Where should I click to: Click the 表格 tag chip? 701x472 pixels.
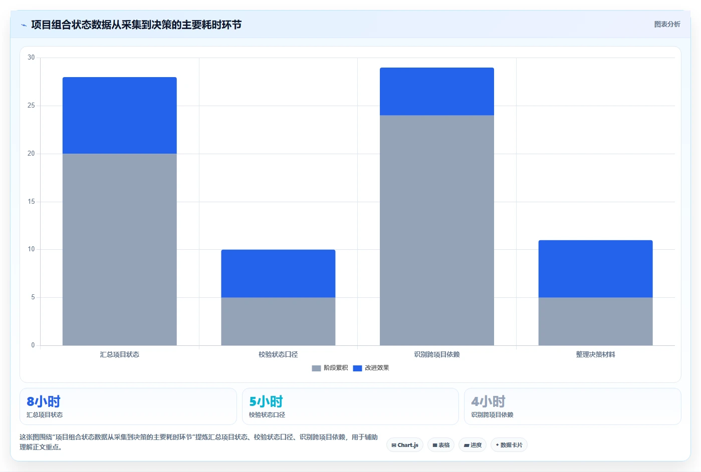point(441,445)
